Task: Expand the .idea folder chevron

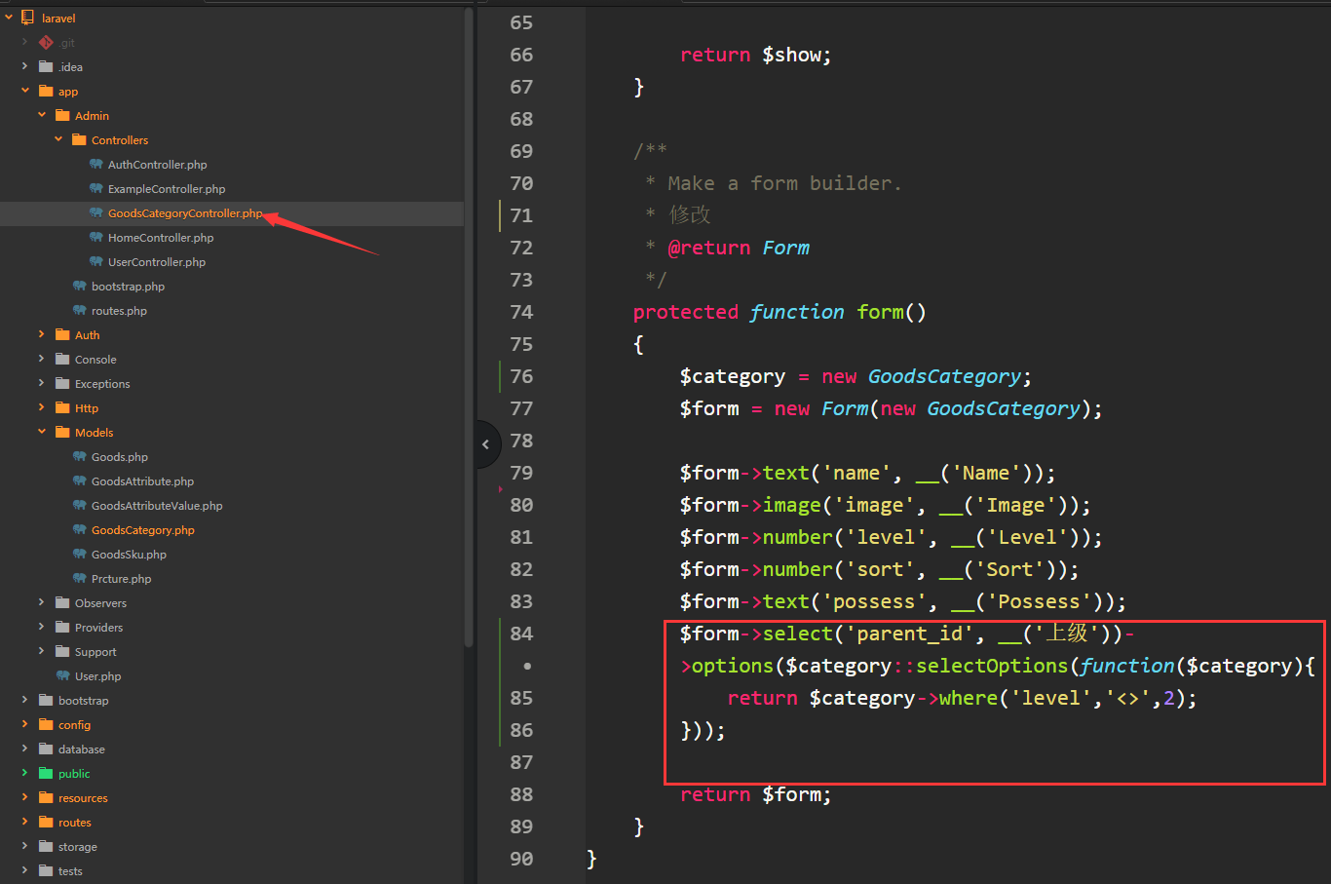Action: (x=25, y=66)
